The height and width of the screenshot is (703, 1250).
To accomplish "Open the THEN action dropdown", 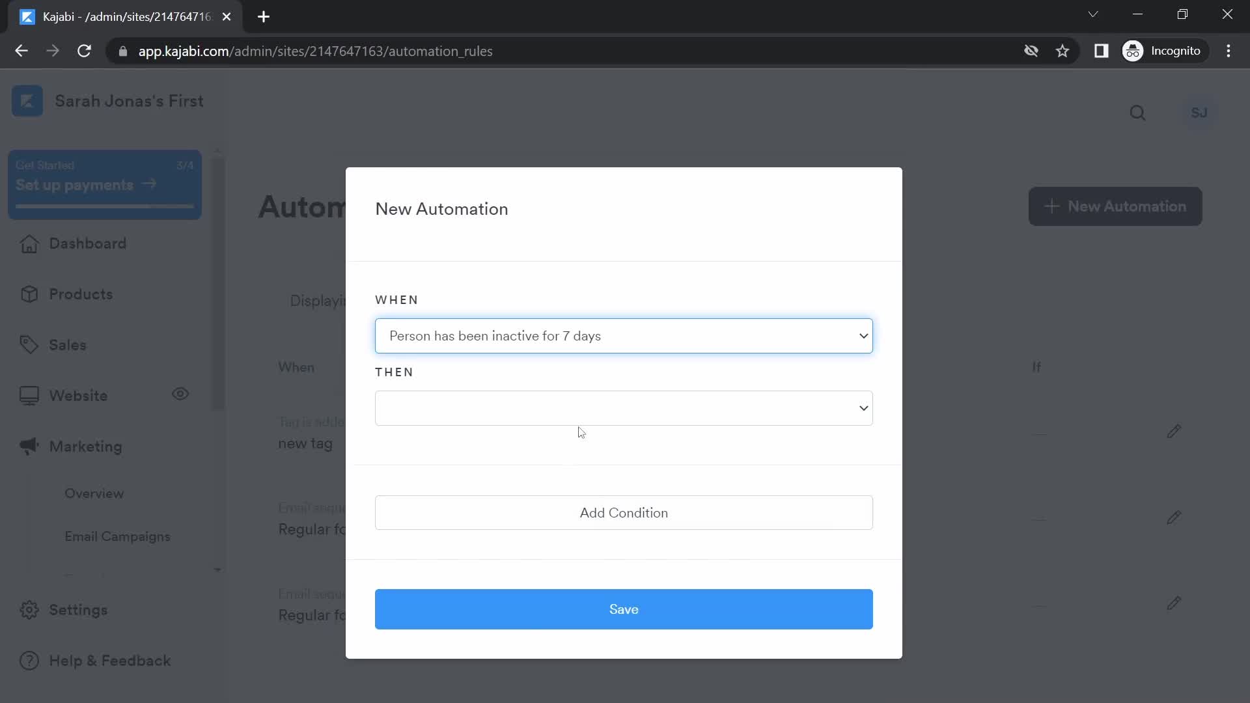I will (623, 408).
